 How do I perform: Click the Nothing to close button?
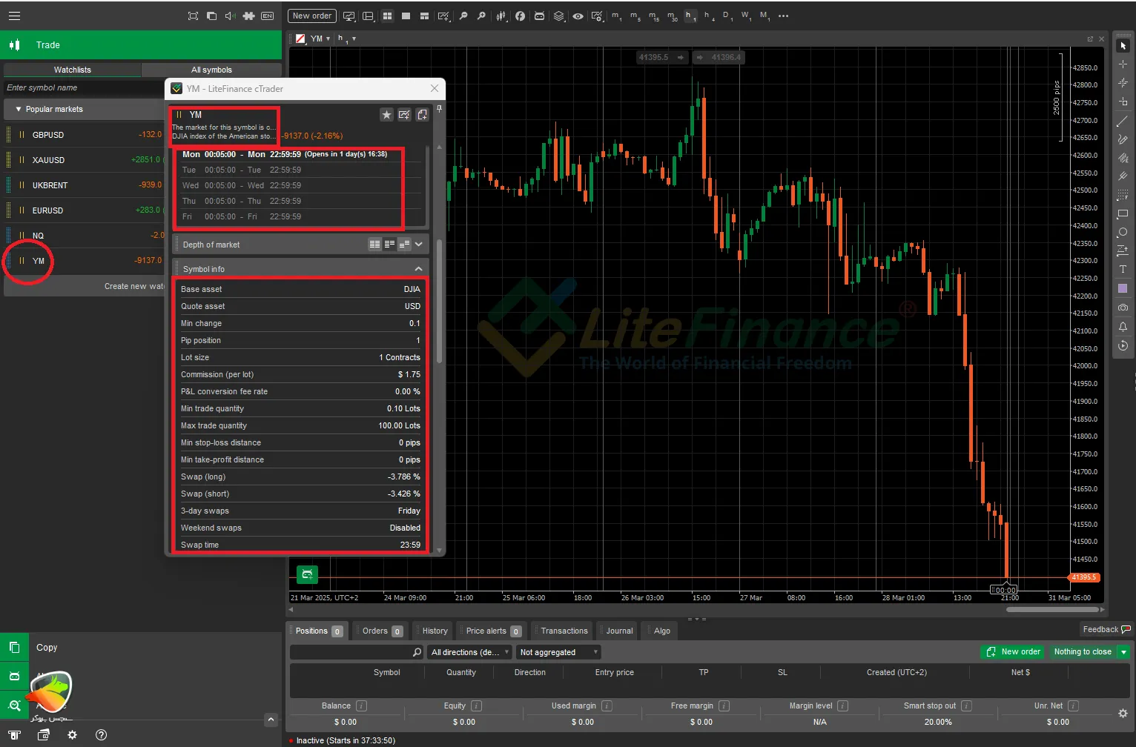pos(1085,651)
